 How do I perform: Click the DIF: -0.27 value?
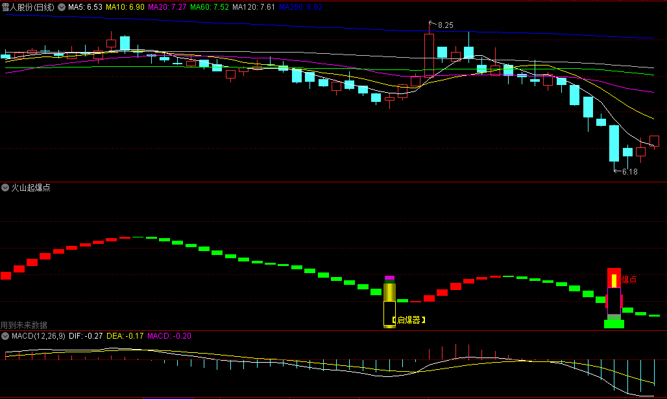(x=86, y=336)
